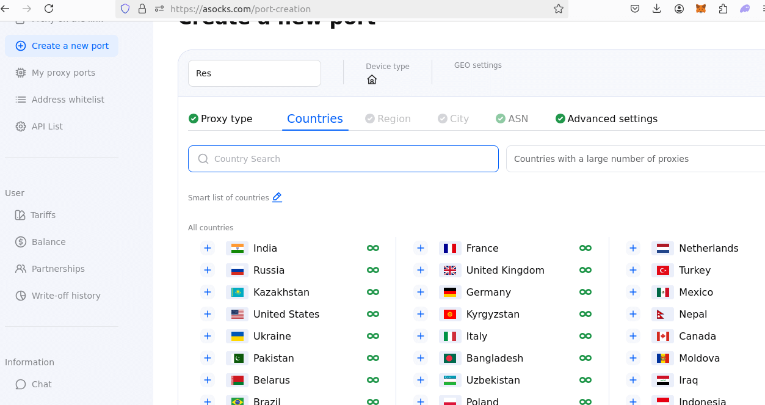Click the pencil icon beside Smart list of countries
This screenshot has width=765, height=405.
coord(277,197)
